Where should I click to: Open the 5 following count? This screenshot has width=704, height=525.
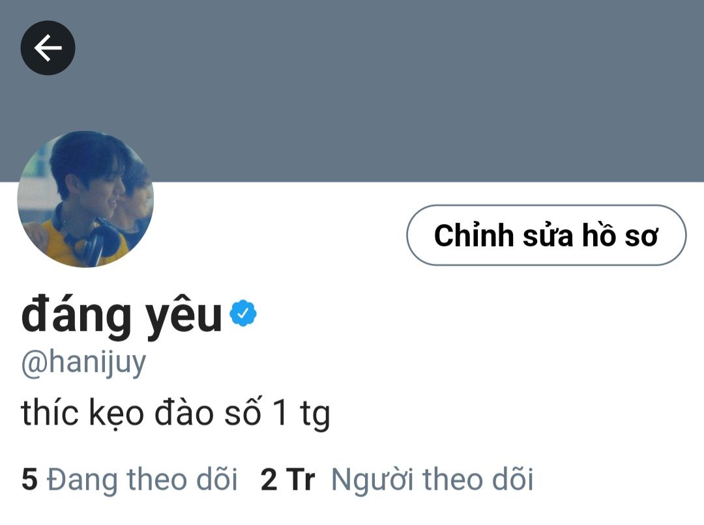point(29,479)
